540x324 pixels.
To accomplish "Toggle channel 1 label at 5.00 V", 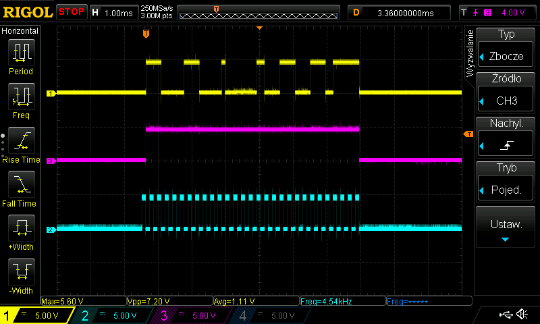I will click(x=36, y=315).
